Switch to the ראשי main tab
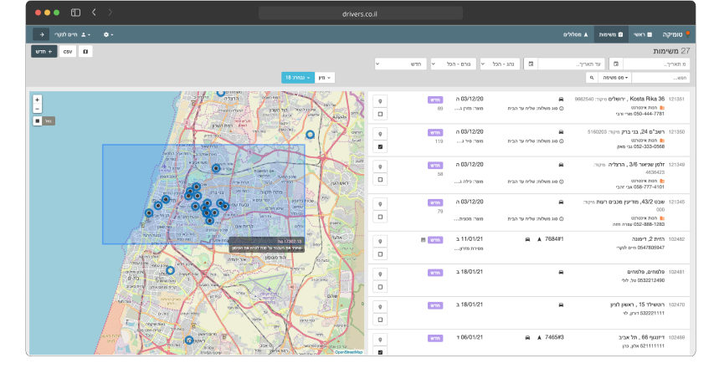This screenshot has height=389, width=719. (x=643, y=34)
